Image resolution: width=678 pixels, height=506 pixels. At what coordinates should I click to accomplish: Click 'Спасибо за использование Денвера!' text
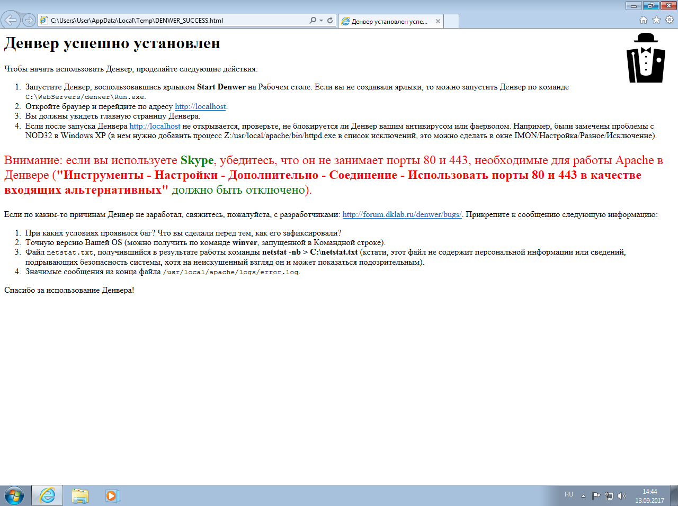point(69,290)
